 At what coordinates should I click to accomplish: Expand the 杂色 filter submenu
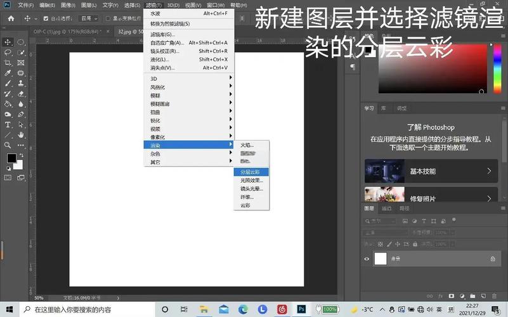(188, 154)
